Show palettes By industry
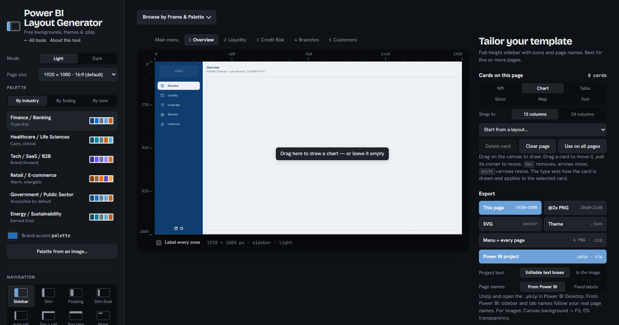This screenshot has height=325, width=619. (x=27, y=101)
